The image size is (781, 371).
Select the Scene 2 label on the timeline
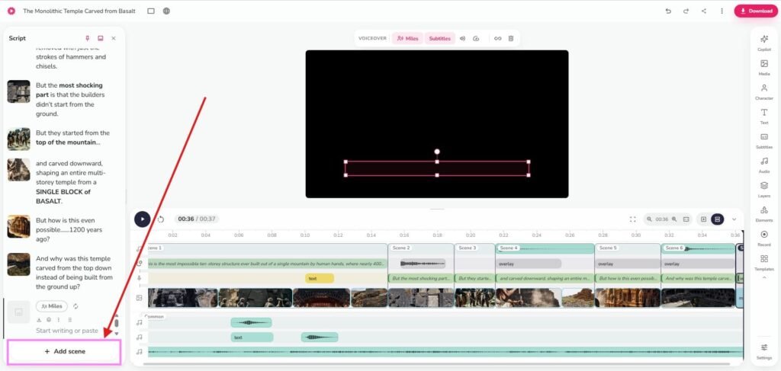click(401, 248)
